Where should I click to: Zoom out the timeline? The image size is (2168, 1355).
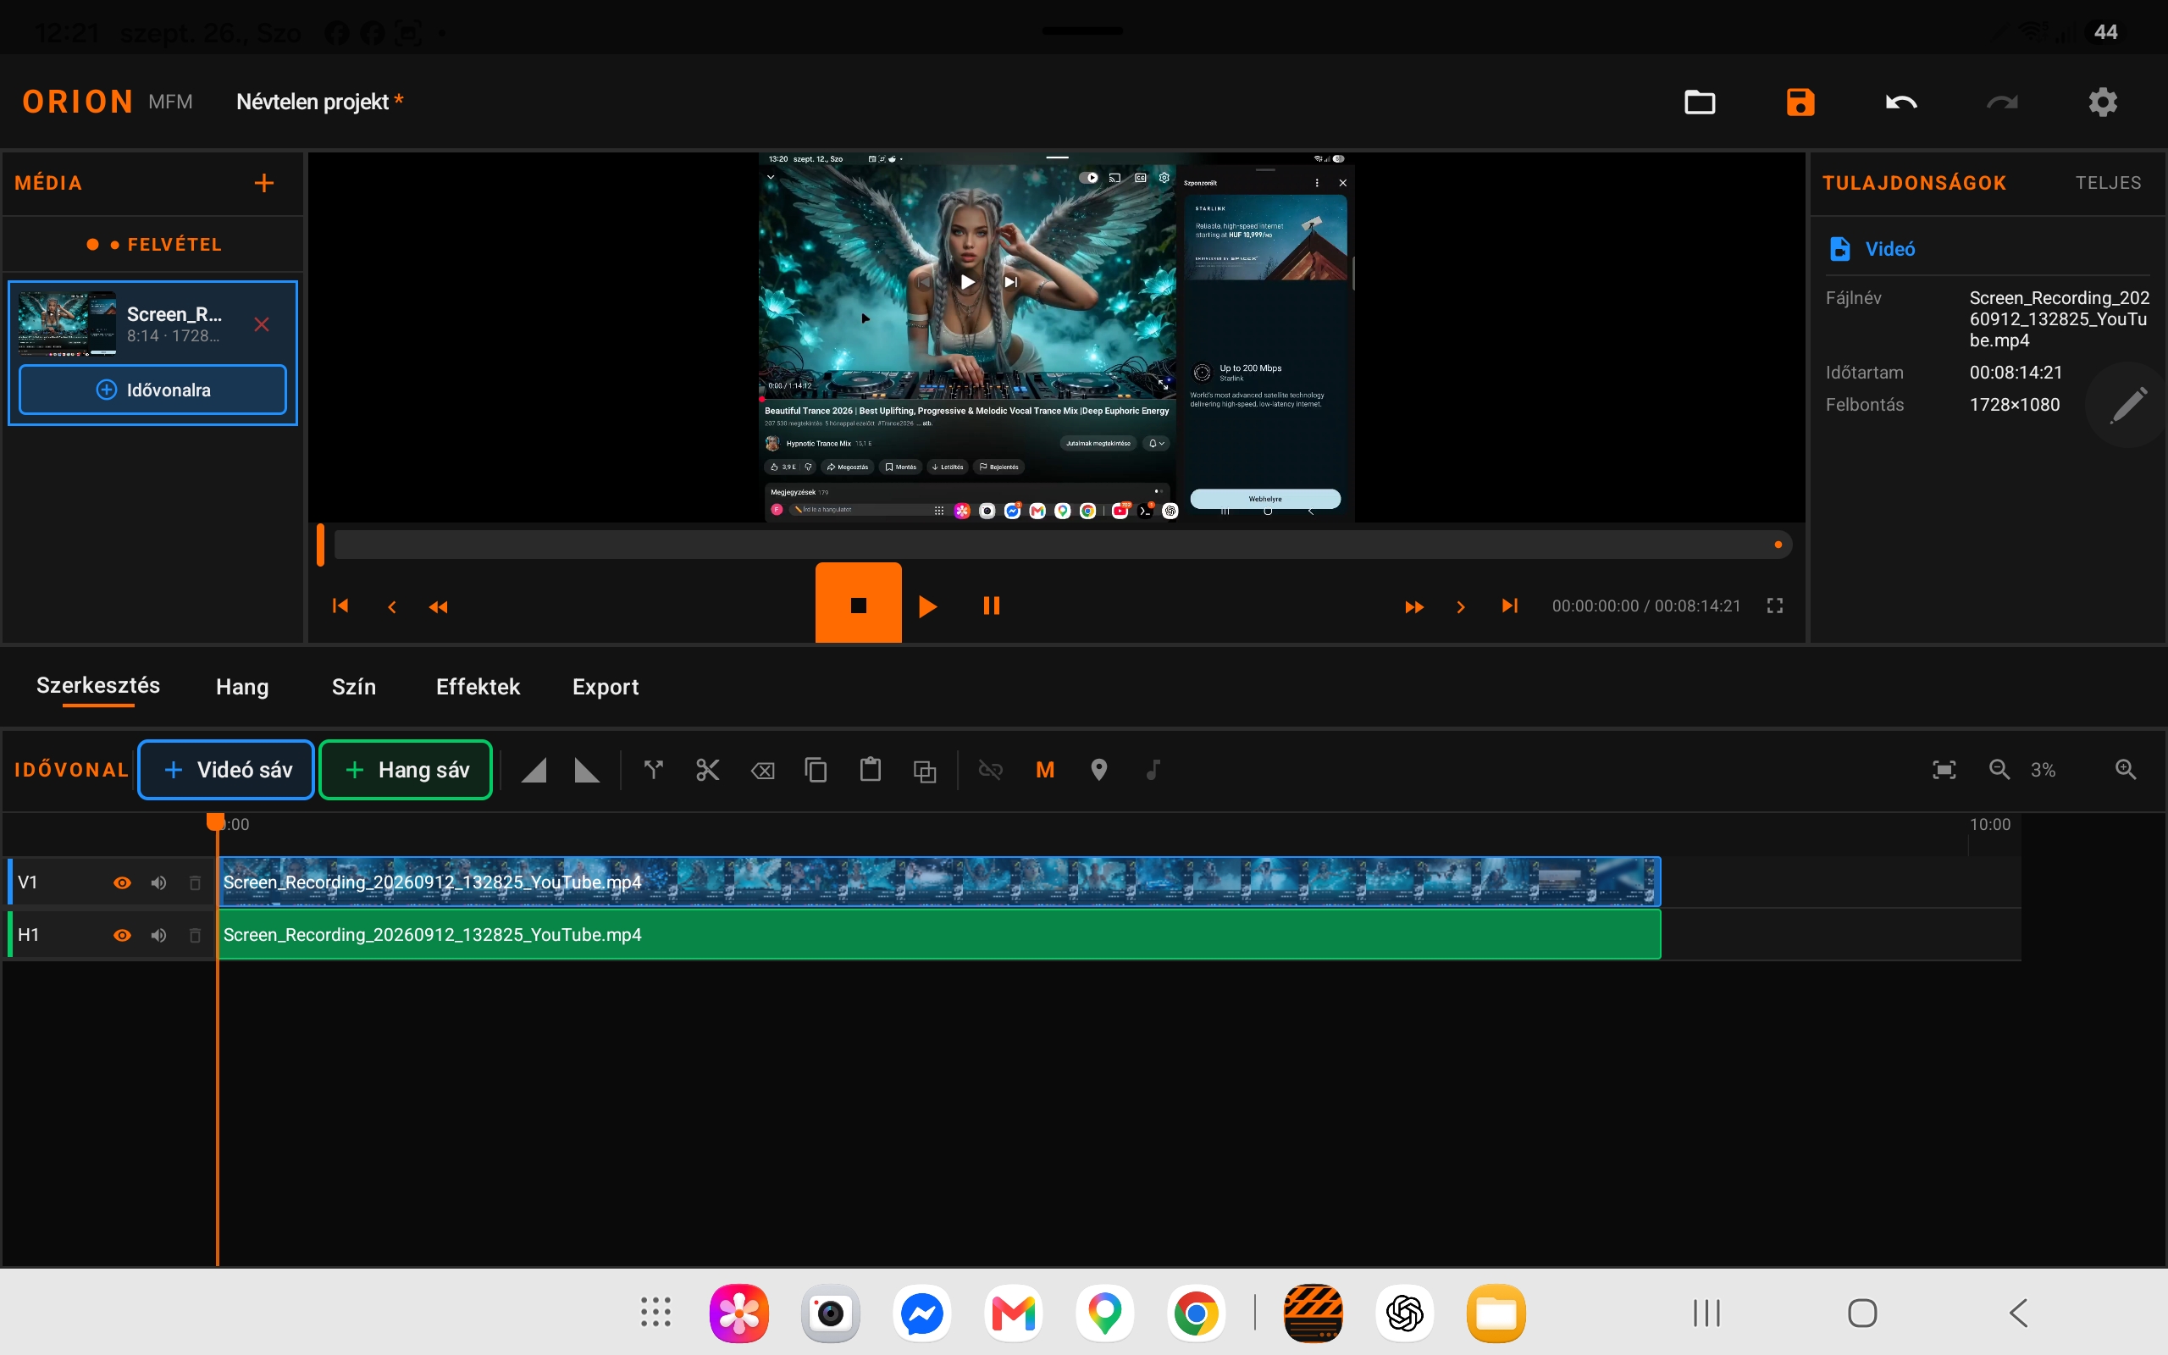pyautogui.click(x=1999, y=770)
